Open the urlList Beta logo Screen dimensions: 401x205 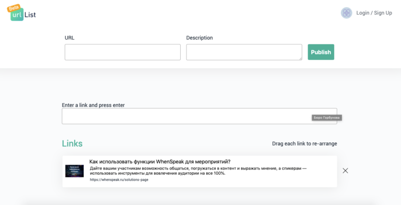pyautogui.click(x=21, y=13)
